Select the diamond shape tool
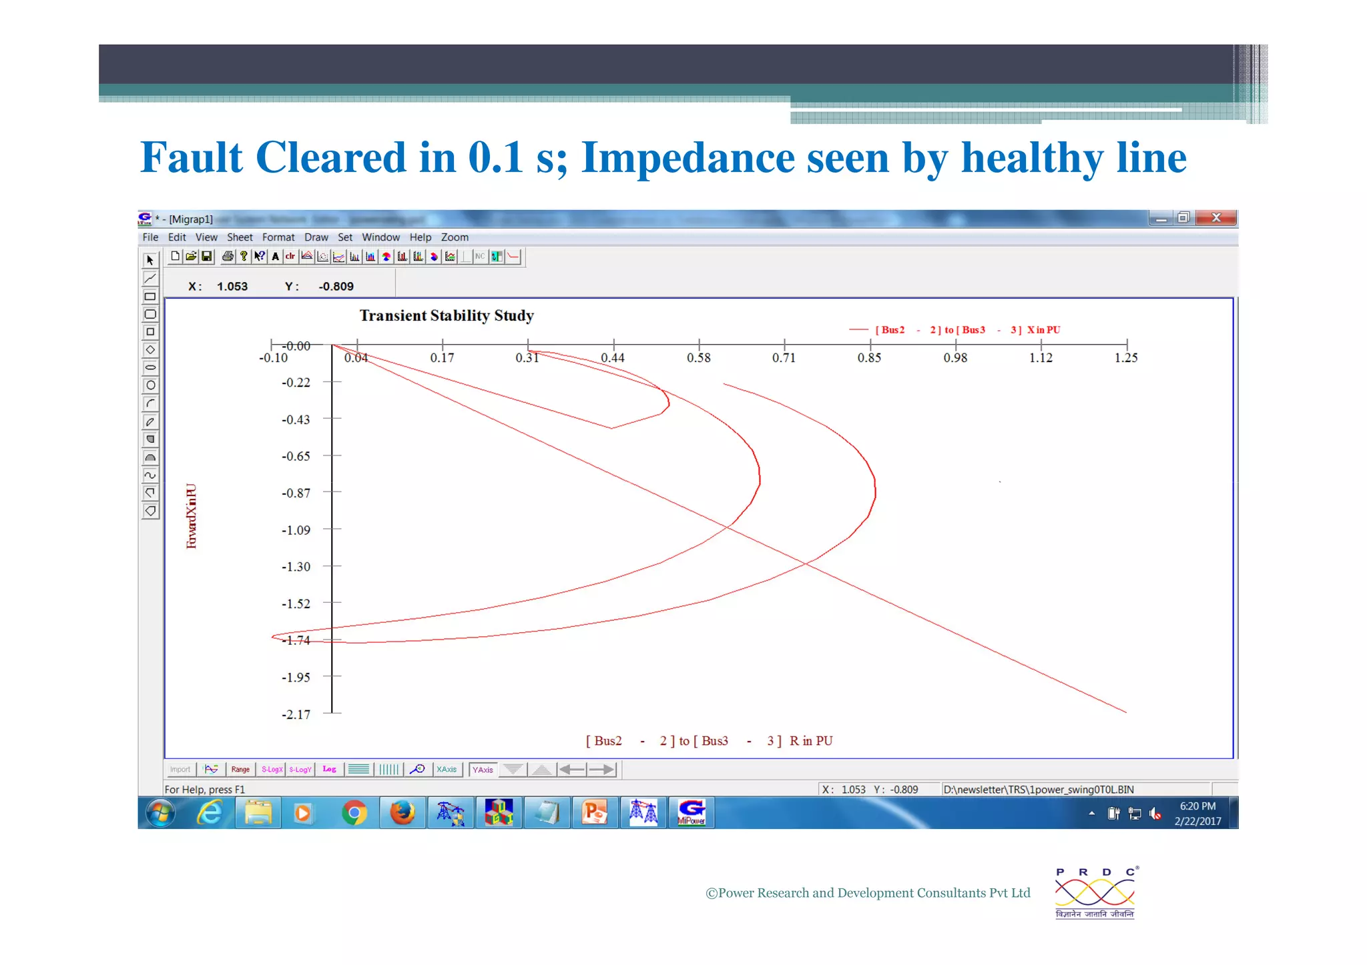This screenshot has width=1367, height=965. (150, 349)
